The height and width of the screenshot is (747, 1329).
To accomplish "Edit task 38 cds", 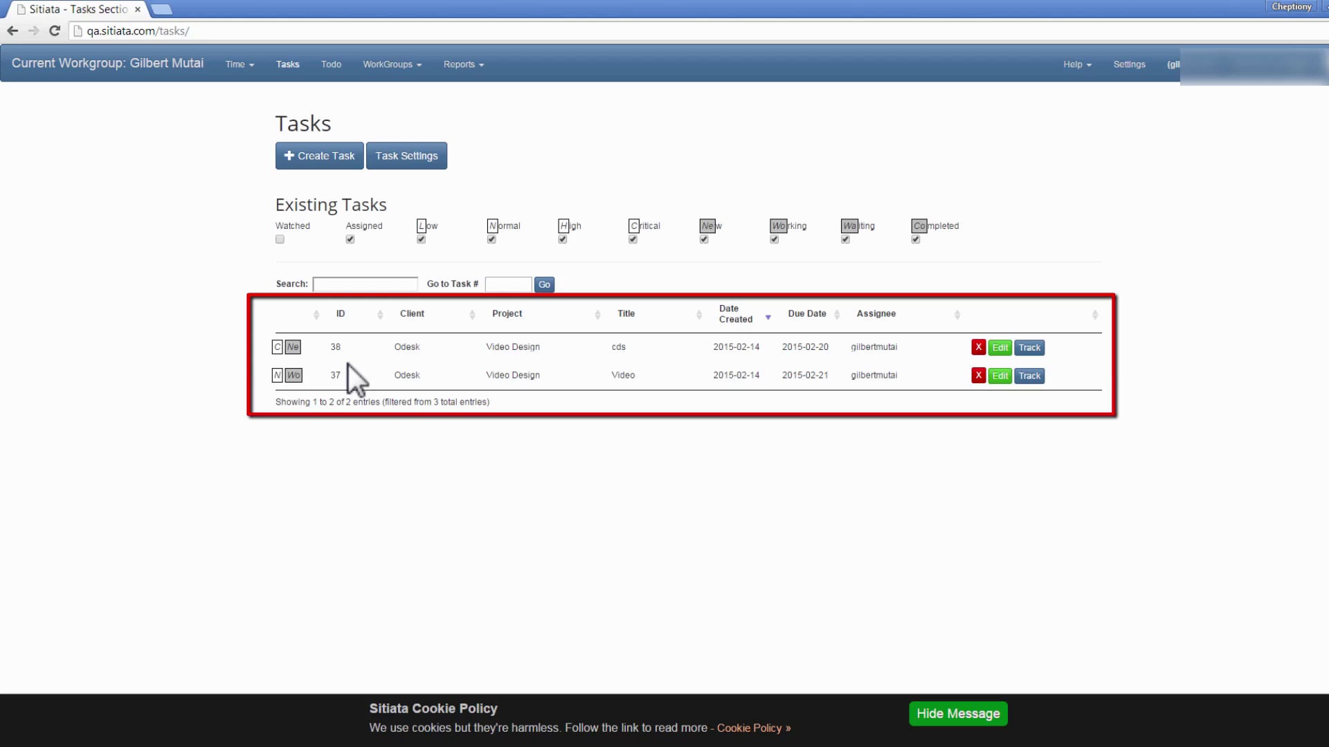I will (x=1000, y=347).
